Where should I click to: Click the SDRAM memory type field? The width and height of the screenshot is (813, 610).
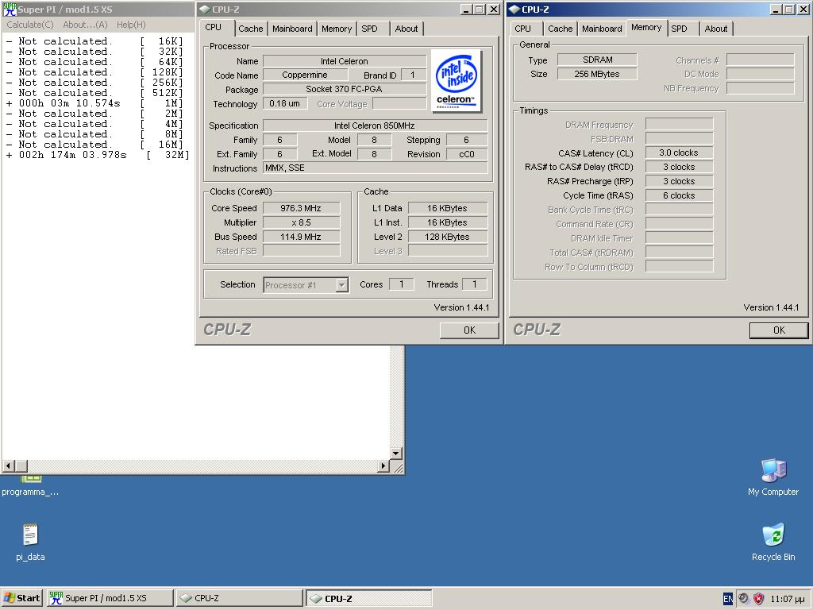click(597, 60)
